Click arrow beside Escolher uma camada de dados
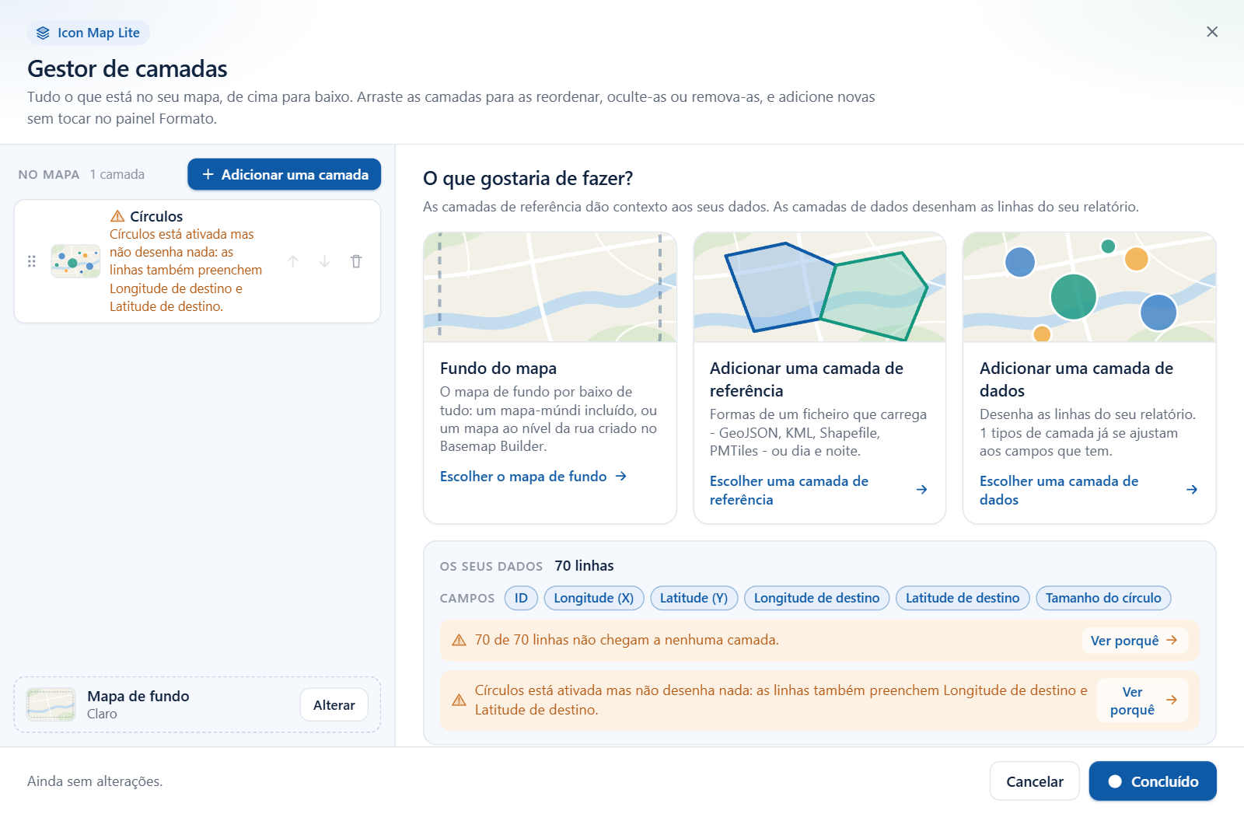 [x=1192, y=490]
